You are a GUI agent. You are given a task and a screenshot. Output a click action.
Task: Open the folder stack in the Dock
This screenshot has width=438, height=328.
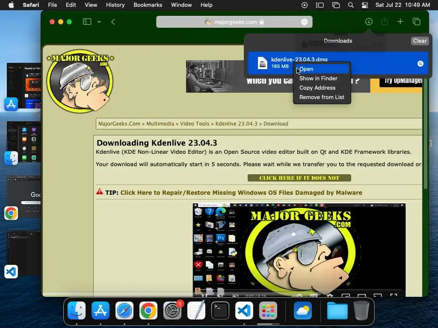[x=337, y=310]
